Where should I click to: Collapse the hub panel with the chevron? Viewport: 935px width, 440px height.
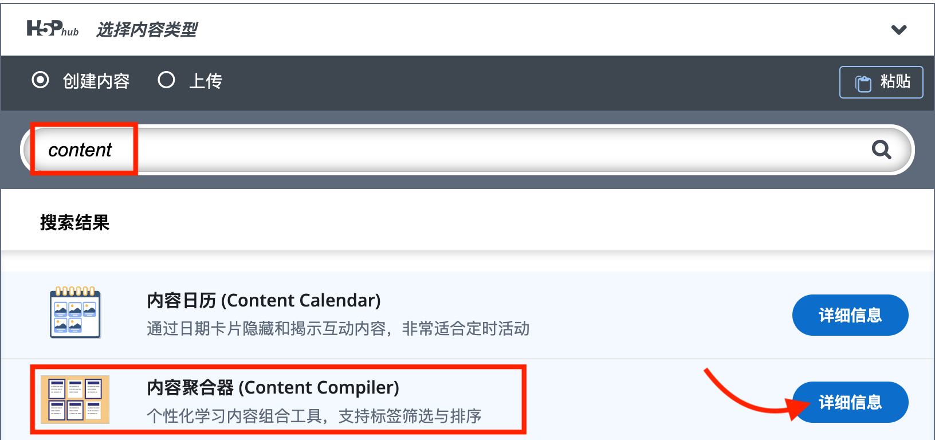(899, 30)
